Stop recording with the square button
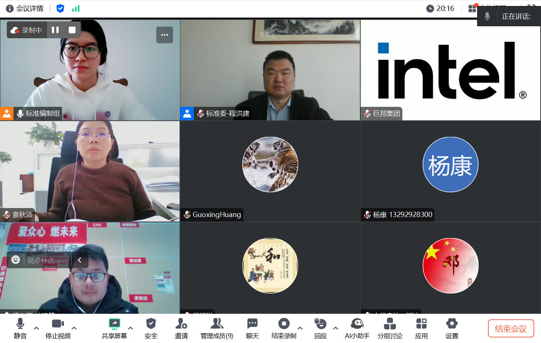Image resolution: width=541 pixels, height=343 pixels. coord(72,30)
